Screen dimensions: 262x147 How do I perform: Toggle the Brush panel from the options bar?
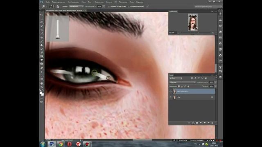58,7
